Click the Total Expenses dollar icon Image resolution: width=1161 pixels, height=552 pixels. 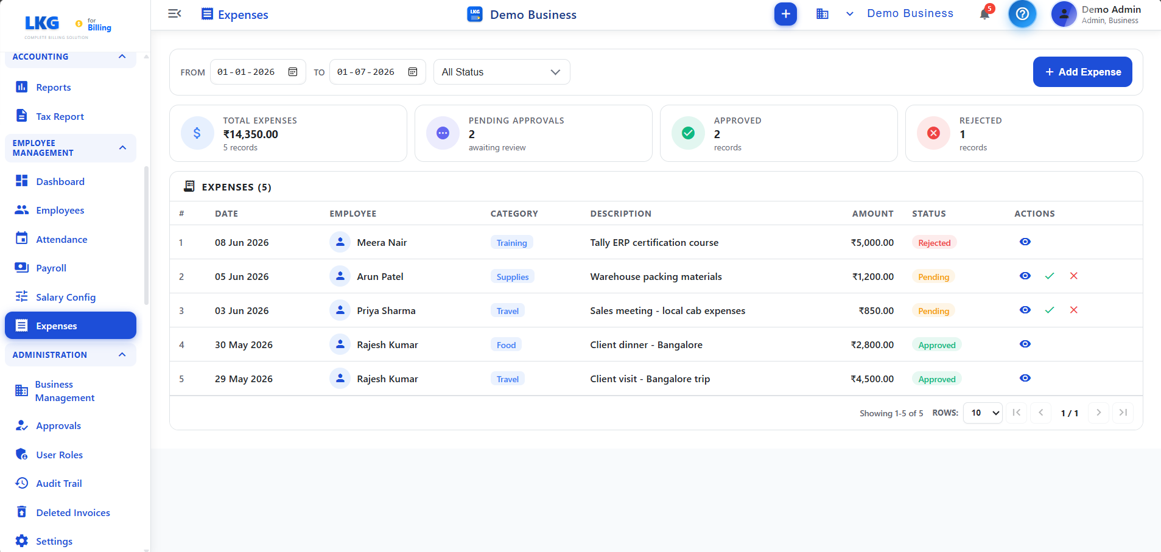pos(197,133)
